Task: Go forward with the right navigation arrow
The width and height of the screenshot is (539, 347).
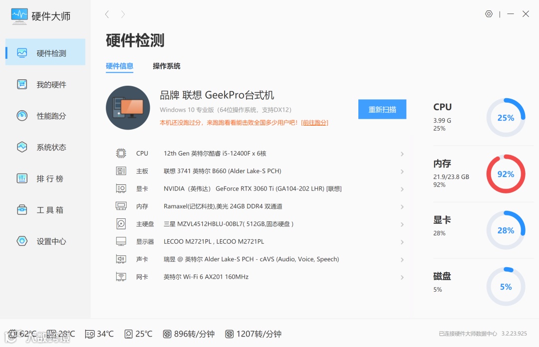Action: click(x=123, y=14)
